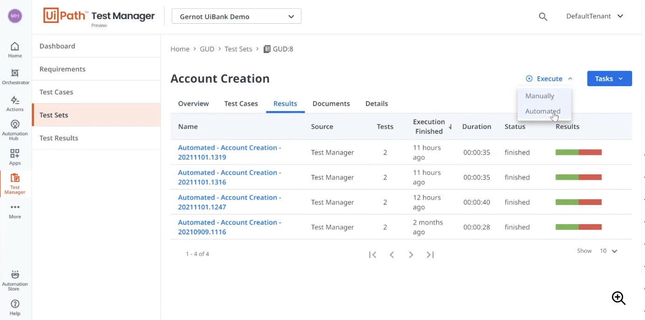The width and height of the screenshot is (645, 320).
Task: Click the 00:00:40 duration cell
Action: (x=477, y=202)
